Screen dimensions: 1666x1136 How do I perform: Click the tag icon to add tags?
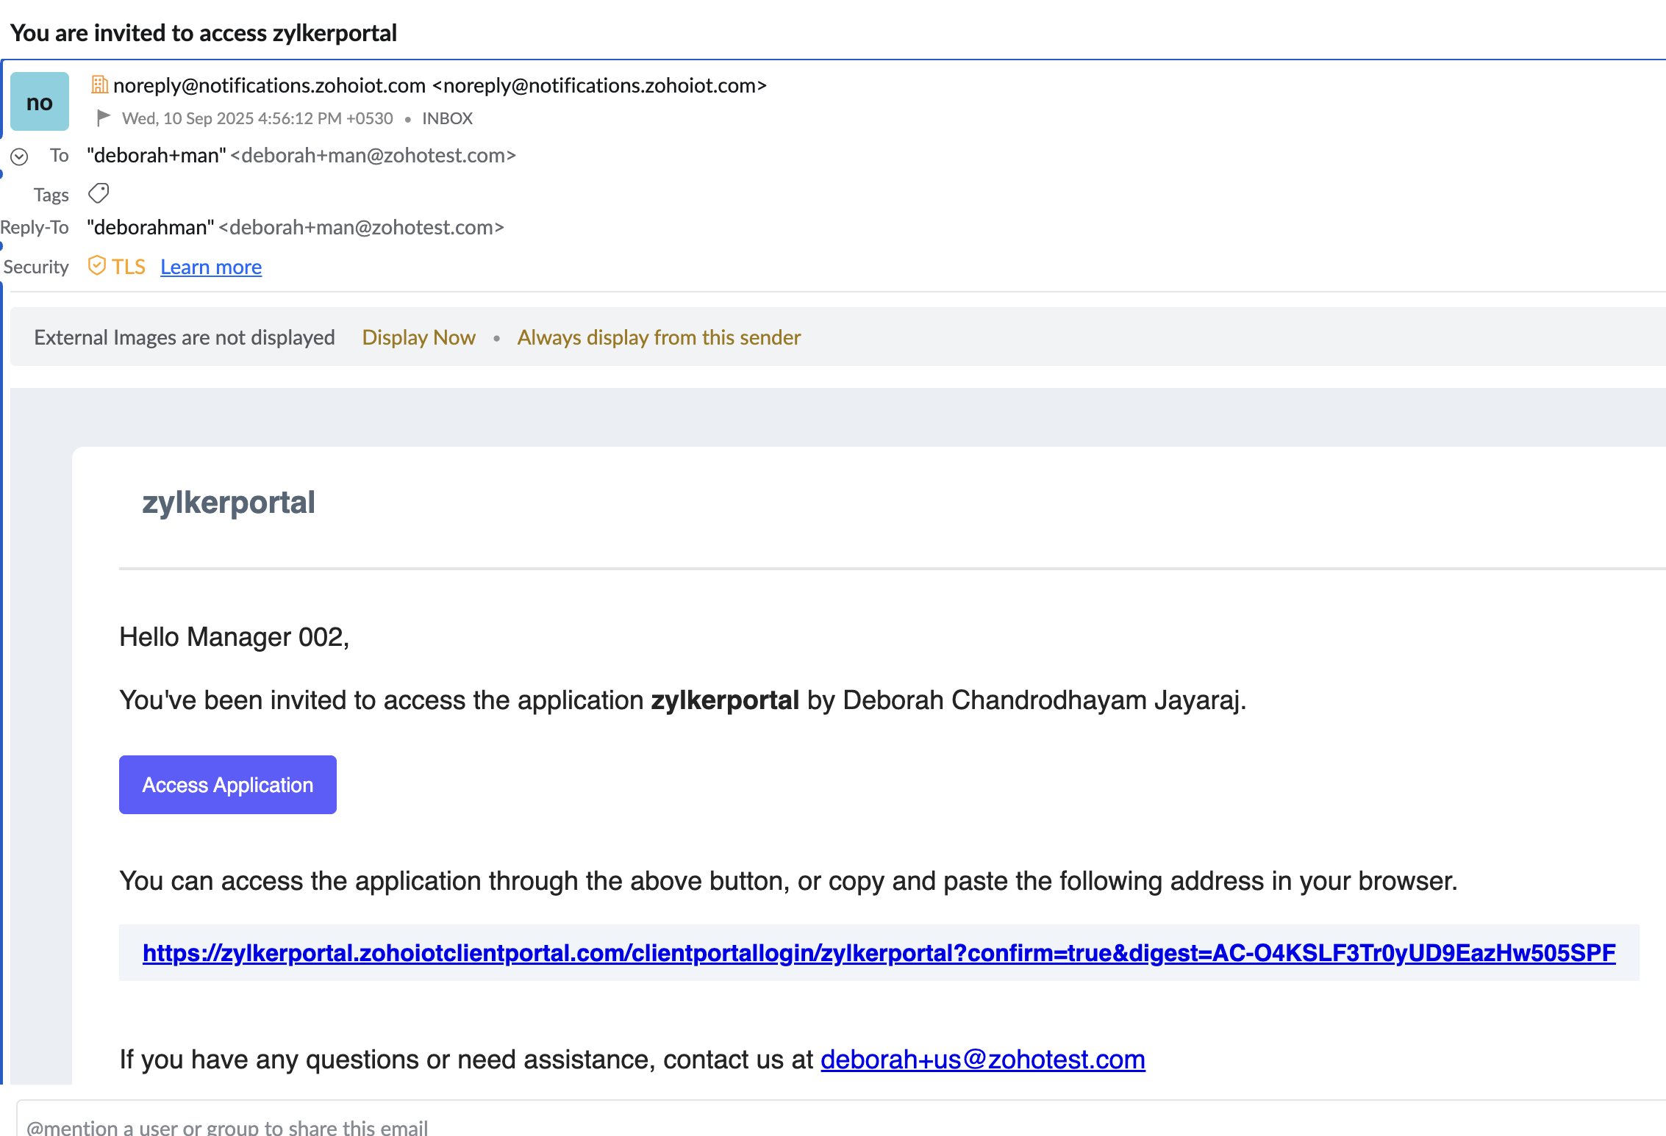pos(99,193)
